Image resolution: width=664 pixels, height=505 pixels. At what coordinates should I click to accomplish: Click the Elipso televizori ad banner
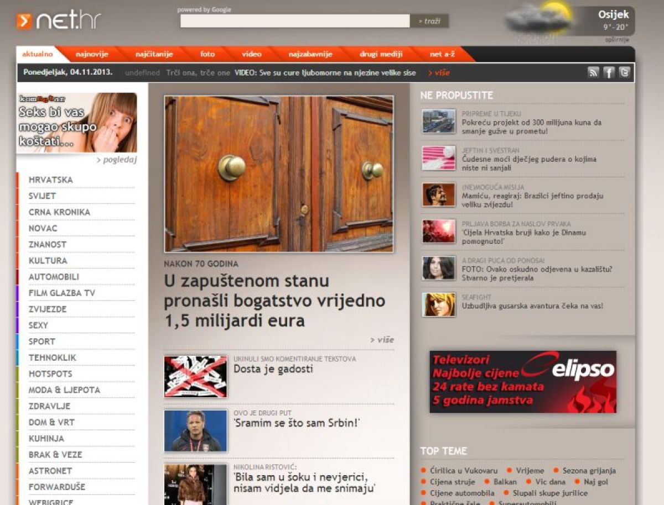(522, 382)
